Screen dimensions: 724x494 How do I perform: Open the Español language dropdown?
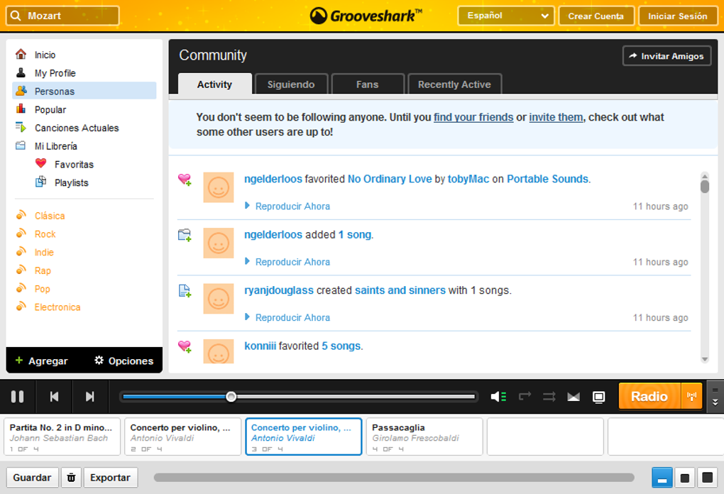tap(505, 15)
